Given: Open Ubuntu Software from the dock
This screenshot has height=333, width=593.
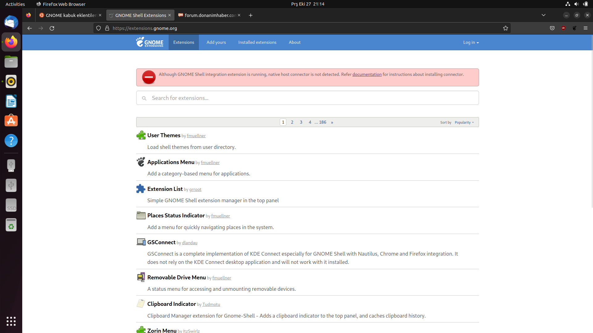Looking at the screenshot, I should coord(11,121).
